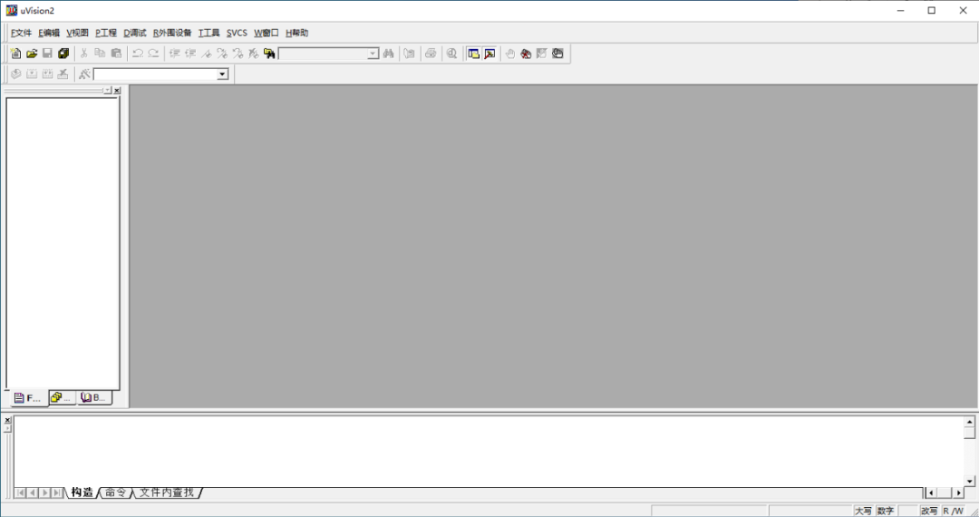The image size is (979, 517).
Task: Open a file using the folder icon
Action: pyautogui.click(x=31, y=54)
